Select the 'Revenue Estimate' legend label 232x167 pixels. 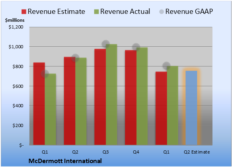pyautogui.click(x=56, y=11)
